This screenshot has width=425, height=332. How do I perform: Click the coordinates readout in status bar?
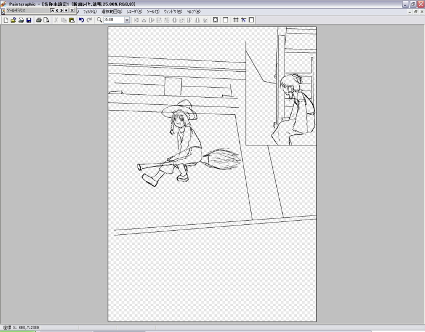(21, 328)
